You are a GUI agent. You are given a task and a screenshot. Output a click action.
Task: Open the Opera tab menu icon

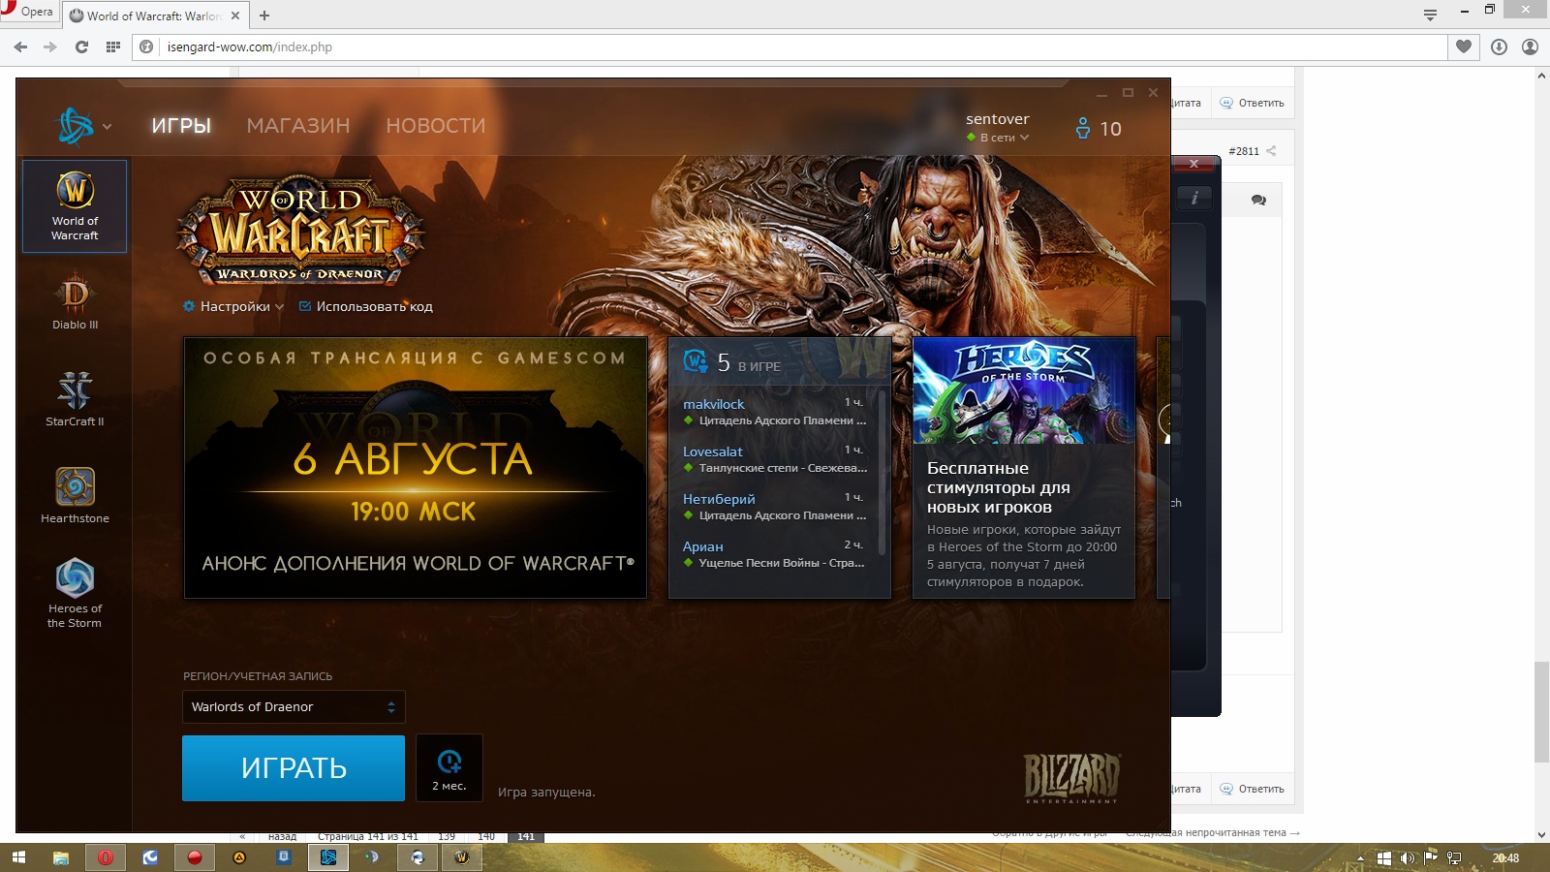tap(1430, 14)
